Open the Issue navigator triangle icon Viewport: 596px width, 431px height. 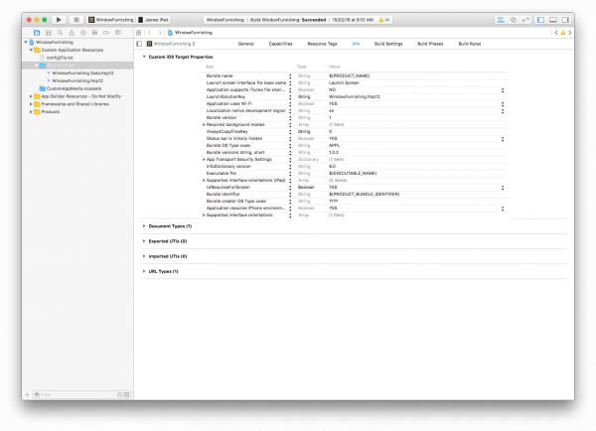click(x=72, y=33)
